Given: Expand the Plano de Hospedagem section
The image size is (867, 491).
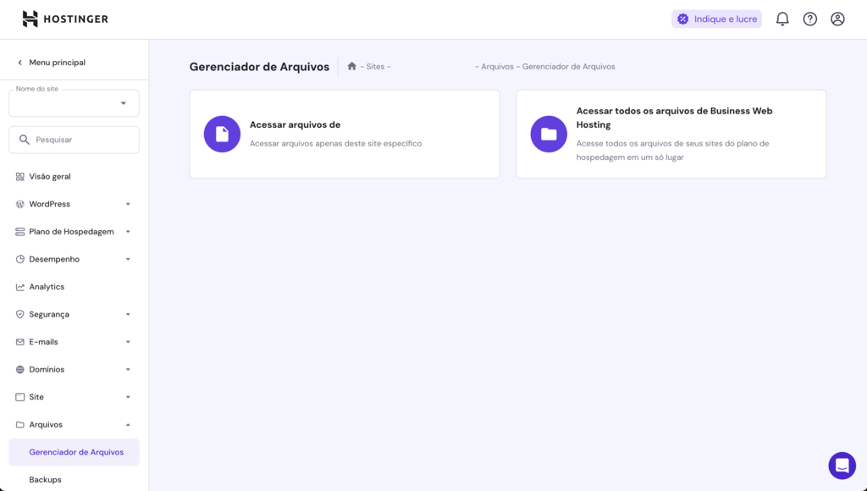Looking at the screenshot, I should [74, 231].
